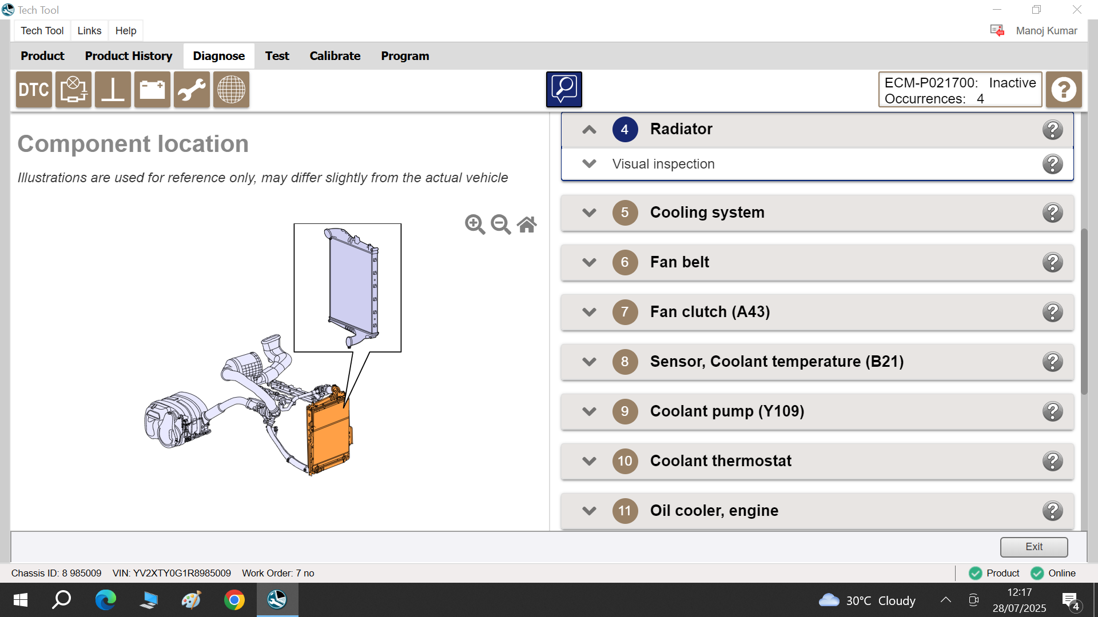Click the Exit button
This screenshot has width=1098, height=617.
point(1033,547)
